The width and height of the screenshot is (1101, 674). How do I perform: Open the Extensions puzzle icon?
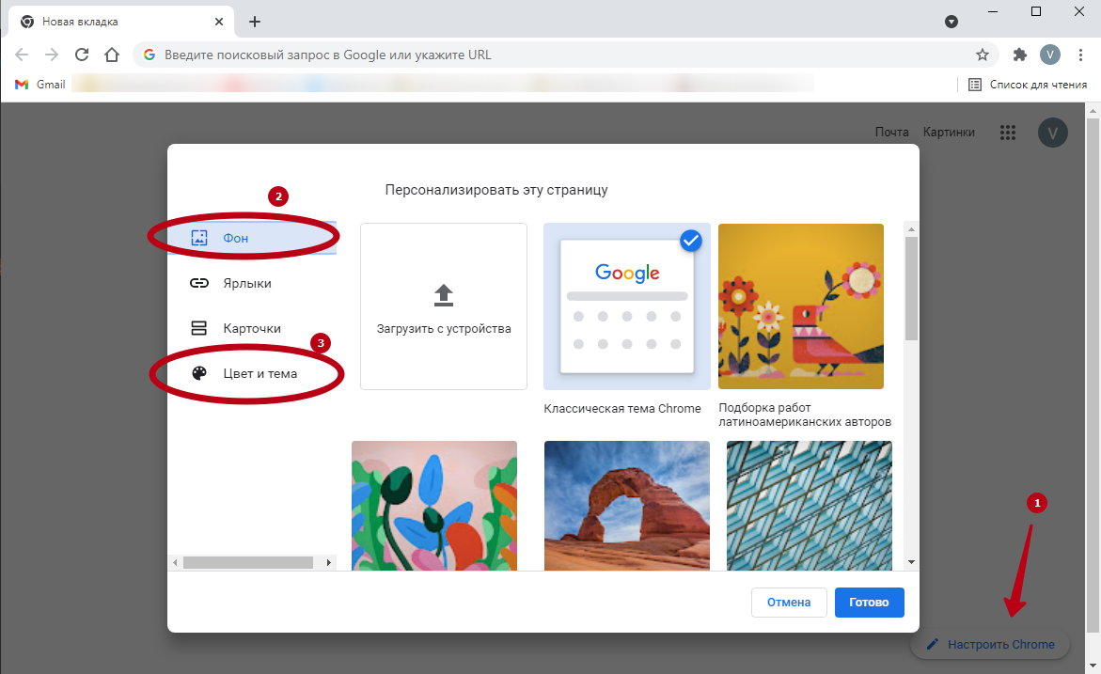pos(1020,55)
